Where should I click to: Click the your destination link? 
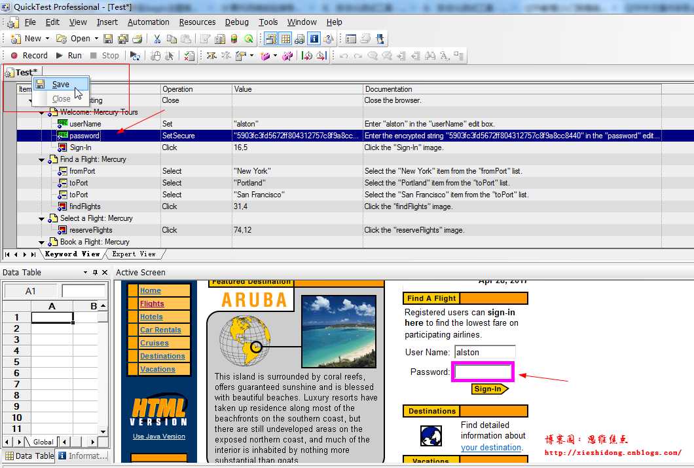(491, 447)
